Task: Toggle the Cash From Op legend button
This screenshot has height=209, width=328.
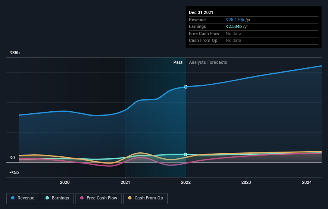Action: 145,198
